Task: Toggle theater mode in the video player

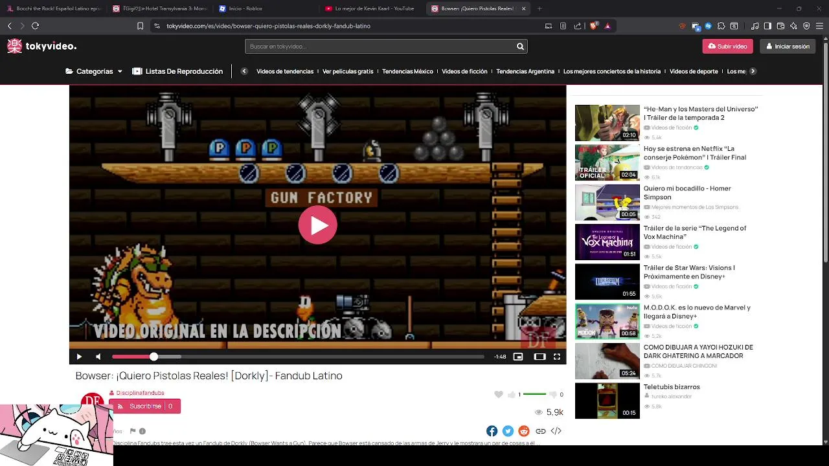Action: 539,357
